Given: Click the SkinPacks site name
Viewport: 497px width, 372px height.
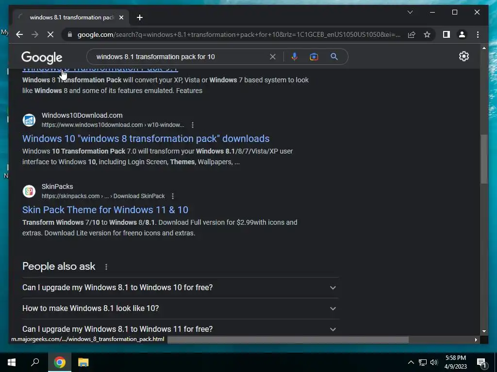Looking at the screenshot, I should tap(57, 186).
